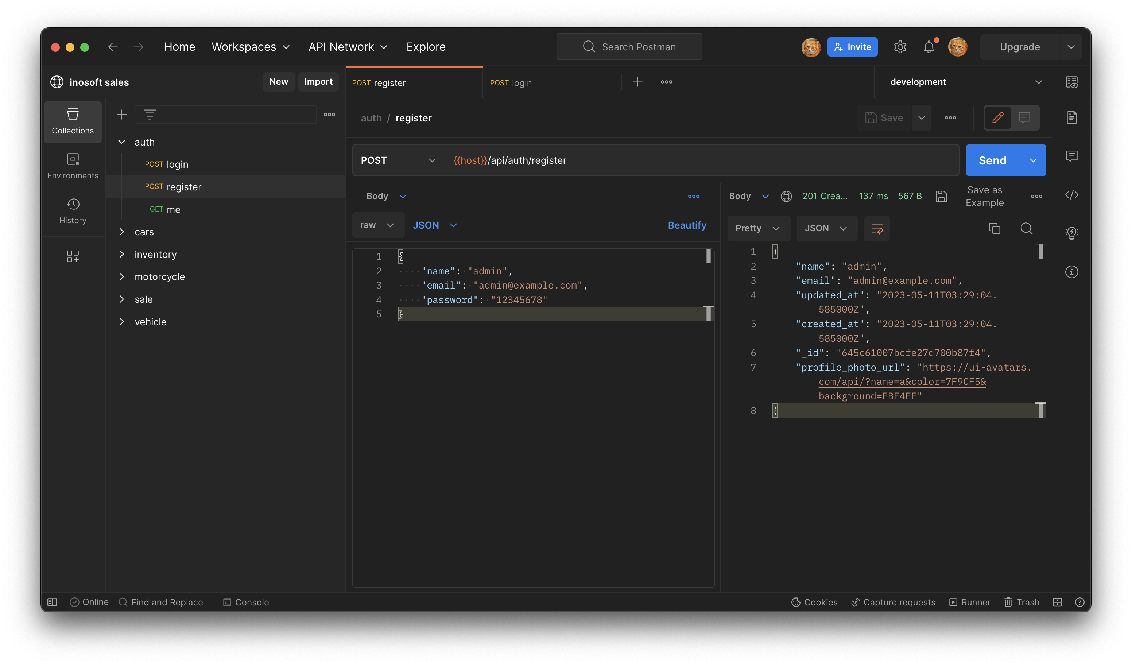The image size is (1132, 666).
Task: Save the response to file icon
Action: [942, 196]
